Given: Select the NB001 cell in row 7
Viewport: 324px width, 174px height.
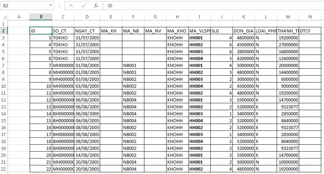Looking at the screenshot, I should [x=133, y=65].
